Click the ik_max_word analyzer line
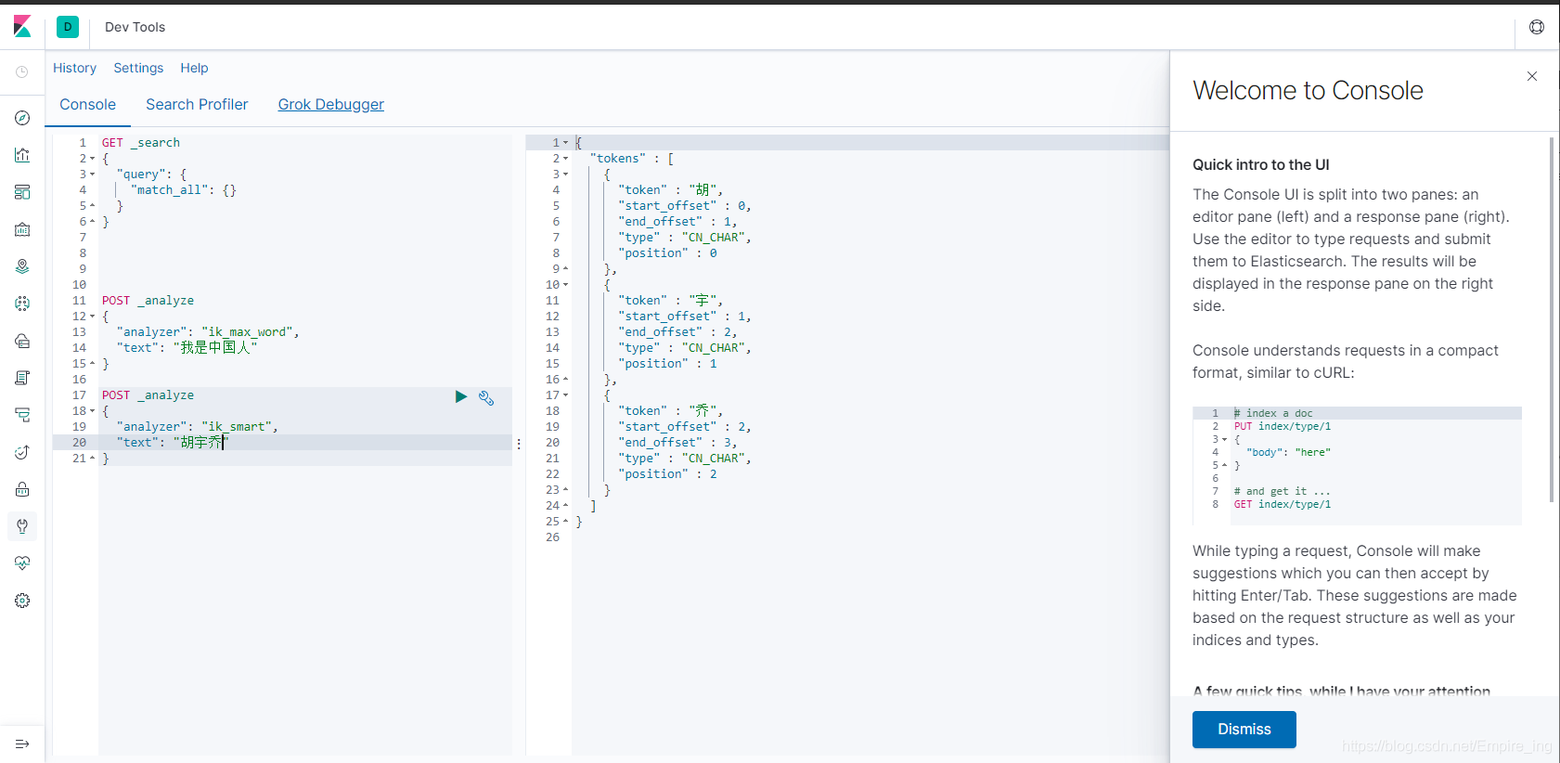Viewport: 1560px width, 763px height. 208,332
